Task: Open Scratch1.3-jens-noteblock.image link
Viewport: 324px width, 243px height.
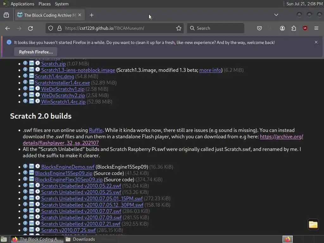Action: click(78, 70)
